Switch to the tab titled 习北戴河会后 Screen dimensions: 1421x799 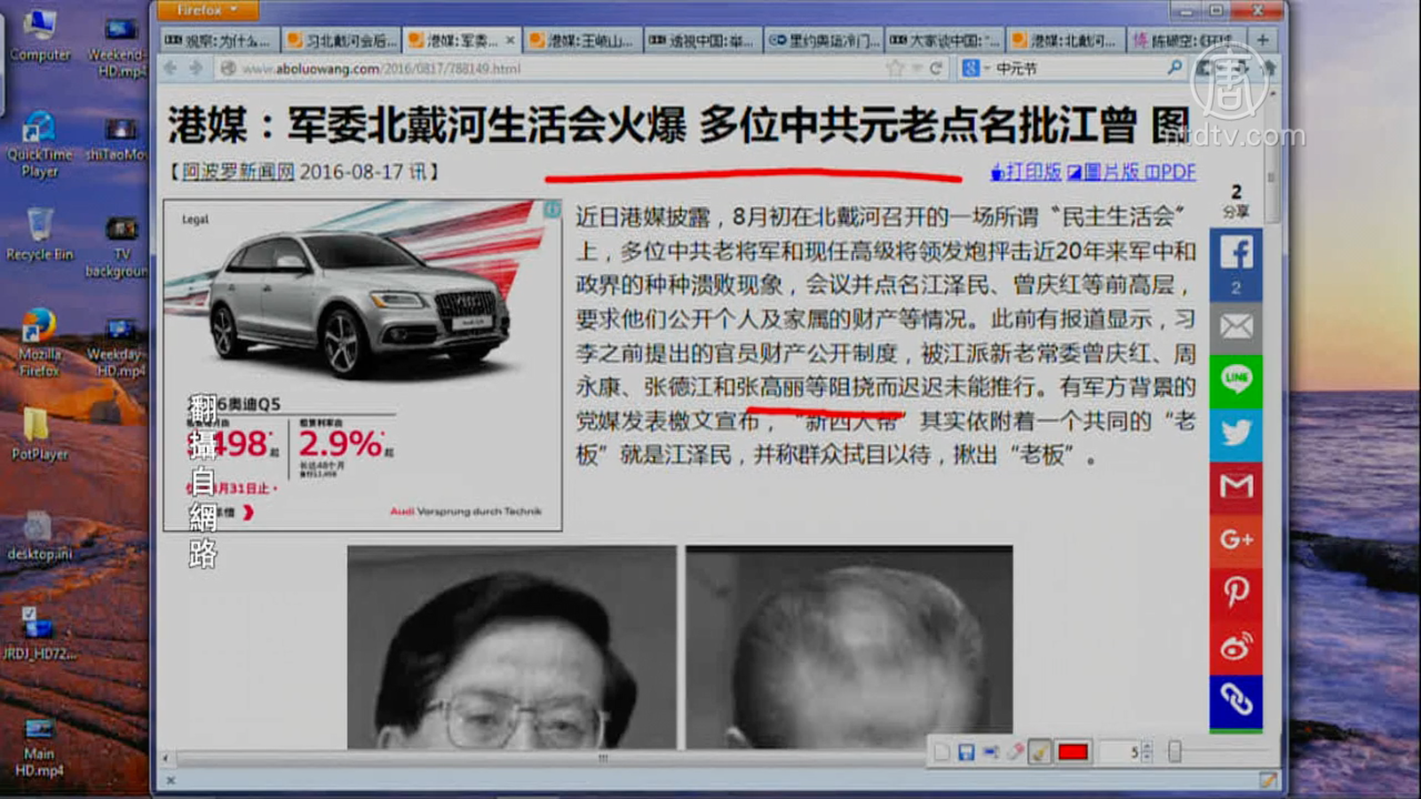[343, 41]
